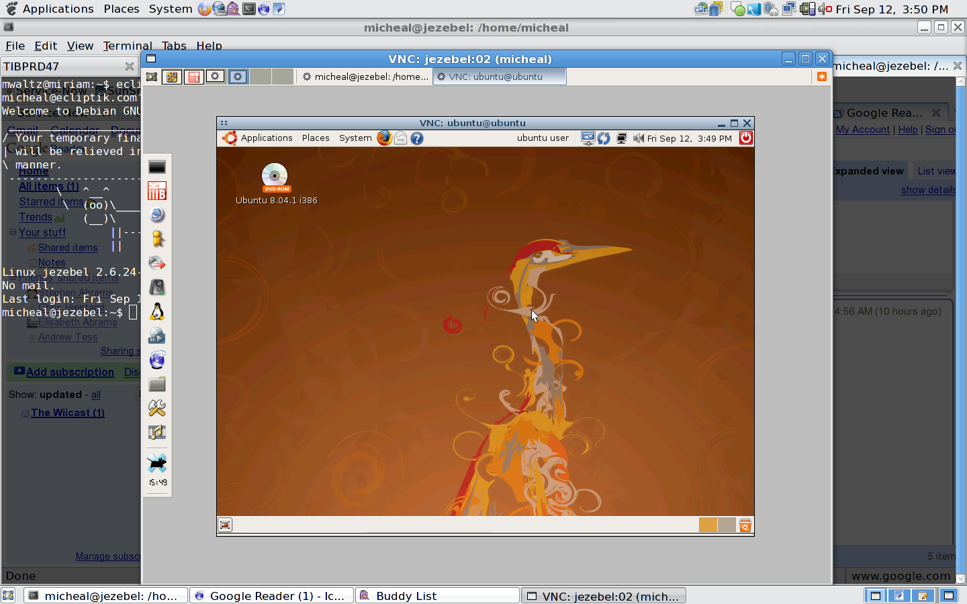Click the My Account link
Image resolution: width=967 pixels, height=604 pixels.
[x=863, y=130]
